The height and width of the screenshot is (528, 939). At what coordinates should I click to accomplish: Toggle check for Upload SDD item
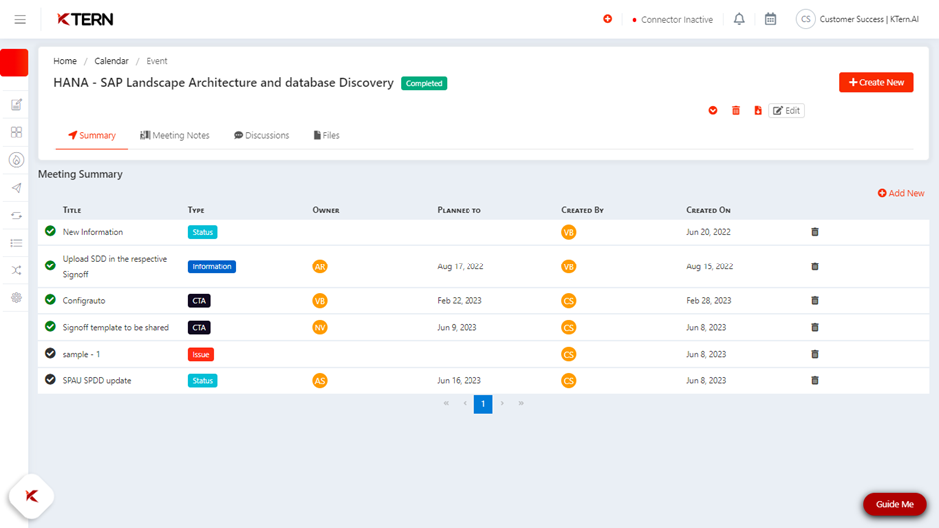[x=50, y=265]
